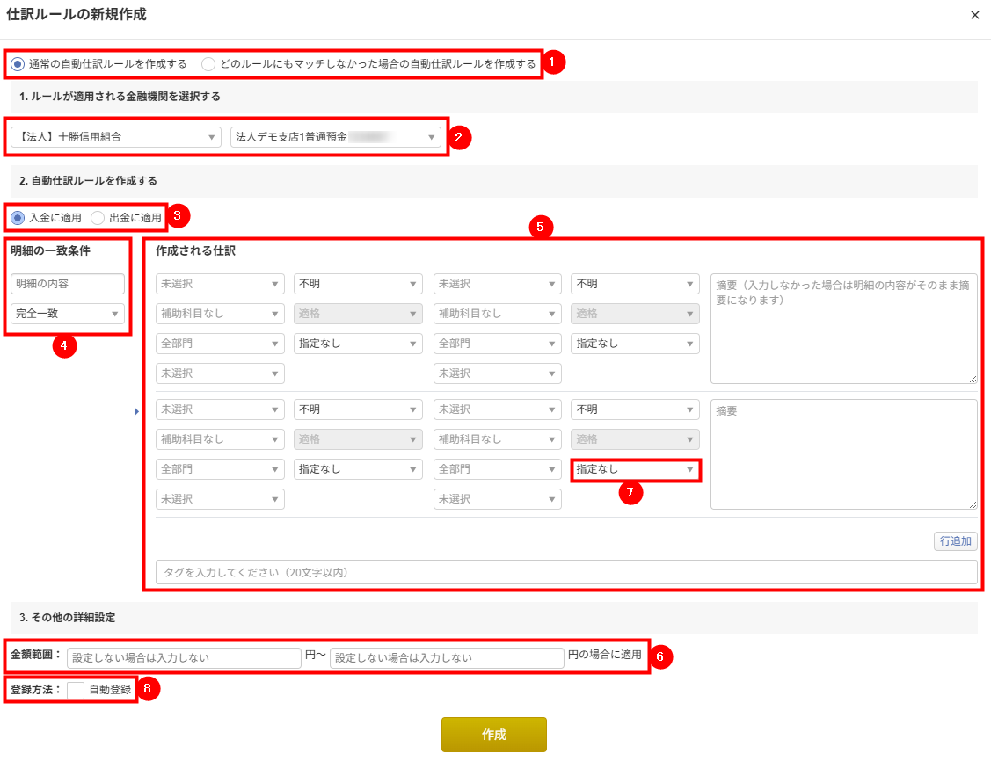Open second row's credit-side account 未選択 dropdown
This screenshot has width=991, height=761.
(x=498, y=409)
